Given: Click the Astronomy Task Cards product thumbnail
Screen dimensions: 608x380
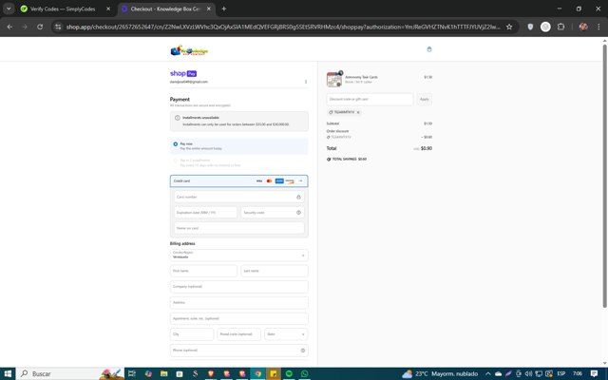Looking at the screenshot, I should pos(334,79).
